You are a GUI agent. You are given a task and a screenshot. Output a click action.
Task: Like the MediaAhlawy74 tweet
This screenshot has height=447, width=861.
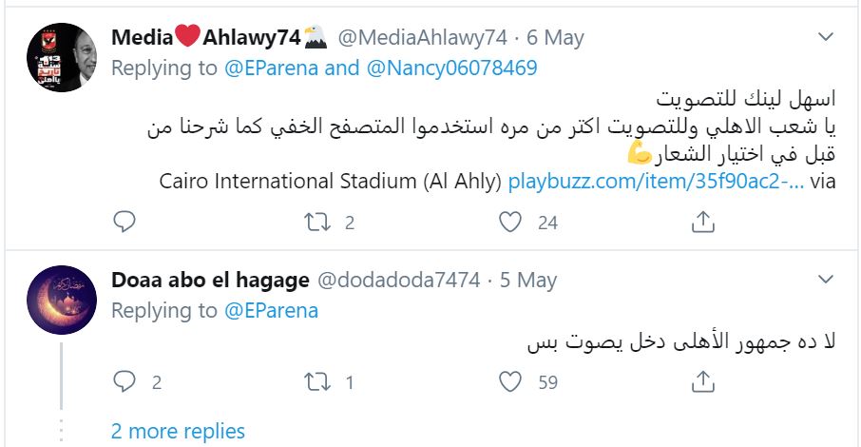point(511,223)
